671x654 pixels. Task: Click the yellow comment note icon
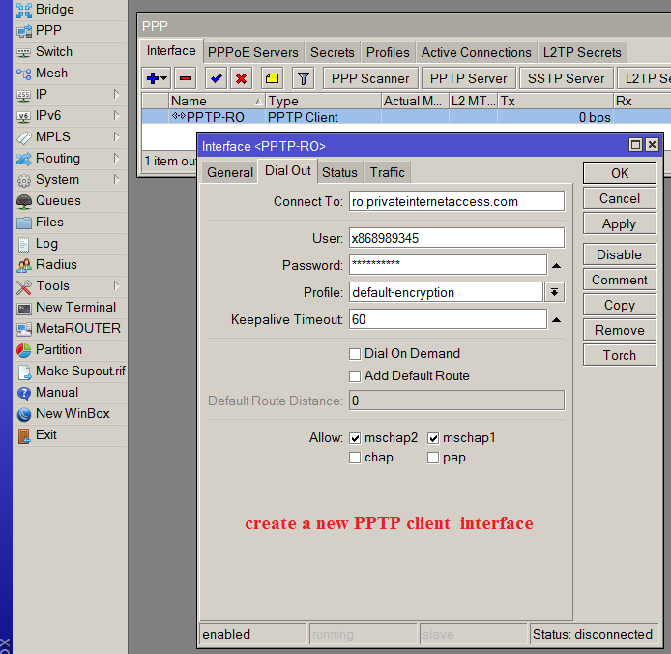point(272,78)
